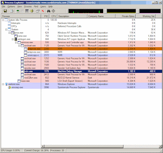
Task: Click "NOD32 Kernel Service" description text
Action: coord(68,78)
